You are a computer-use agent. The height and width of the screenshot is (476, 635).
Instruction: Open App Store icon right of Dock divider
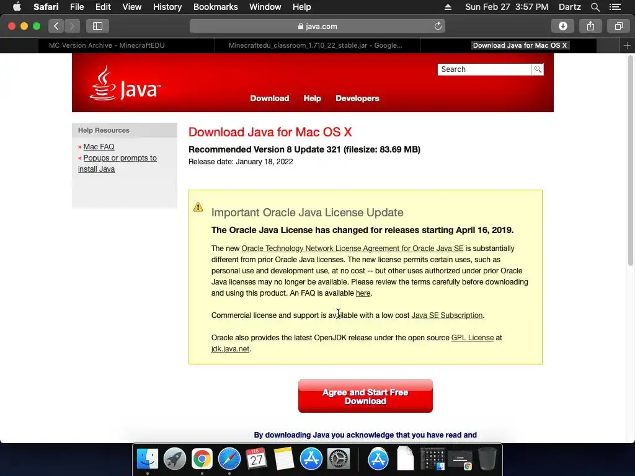coord(378,459)
